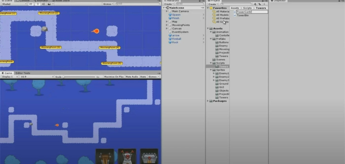
Task: Click Create button in Hierarchy panel
Action: pyautogui.click(x=168, y=4)
